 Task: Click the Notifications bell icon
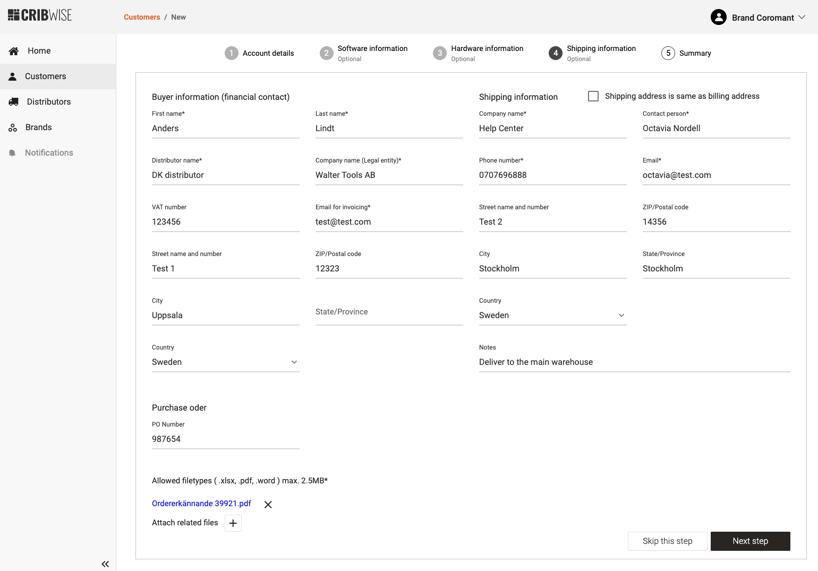click(13, 153)
